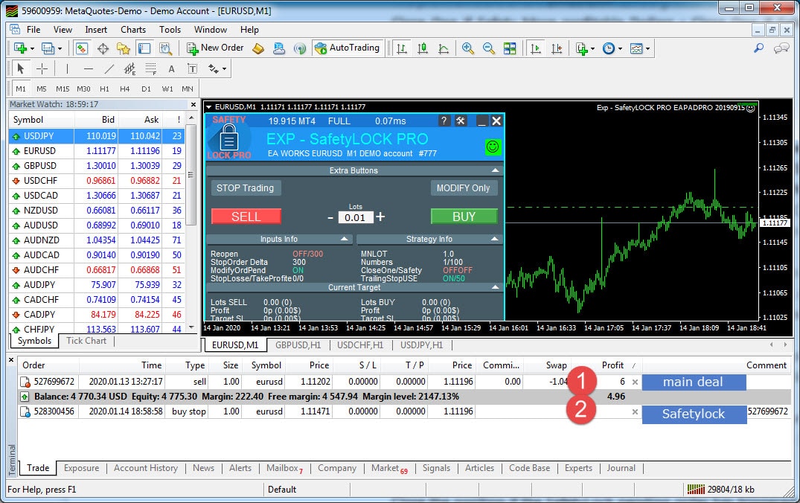
Task: Collapse the Extra Buttons section
Action: (x=496, y=170)
